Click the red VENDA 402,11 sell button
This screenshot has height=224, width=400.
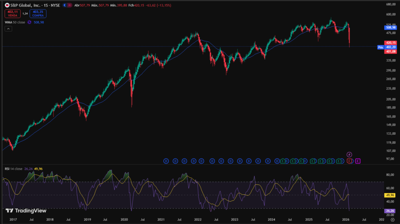12,14
